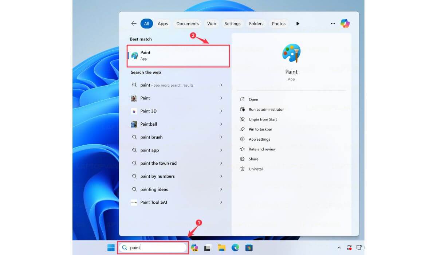Click the App settings gear icon
Screen dimensions: 437x255
[243, 139]
